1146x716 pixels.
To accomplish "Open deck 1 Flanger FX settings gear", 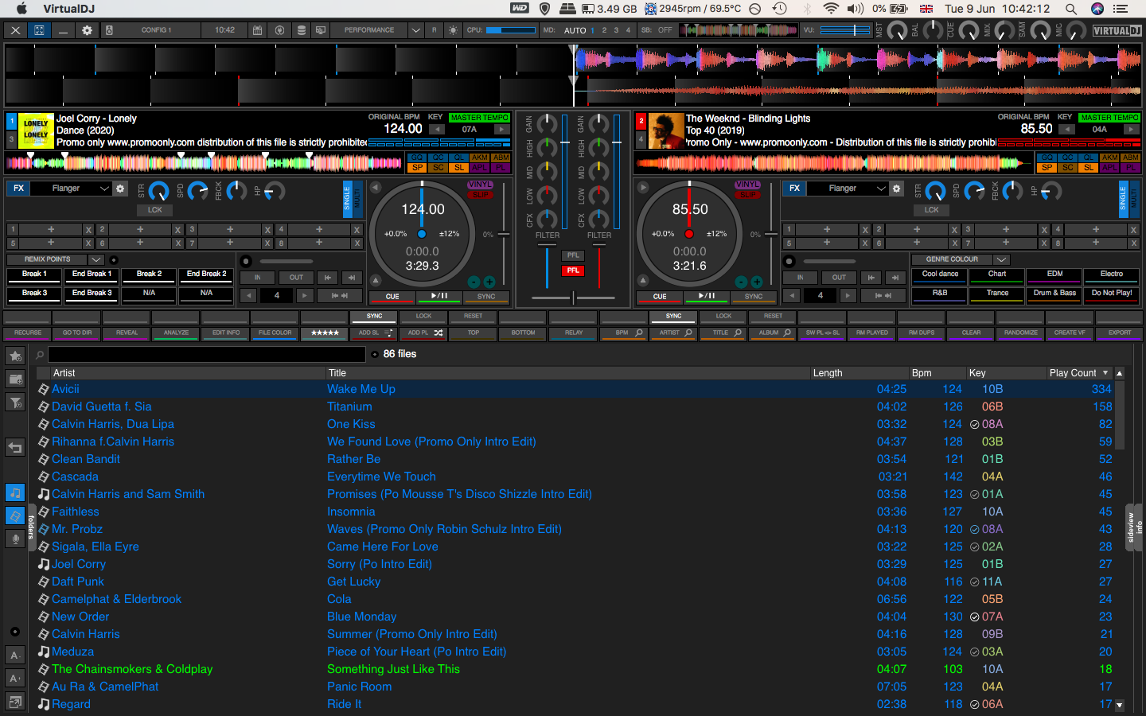I will [120, 189].
